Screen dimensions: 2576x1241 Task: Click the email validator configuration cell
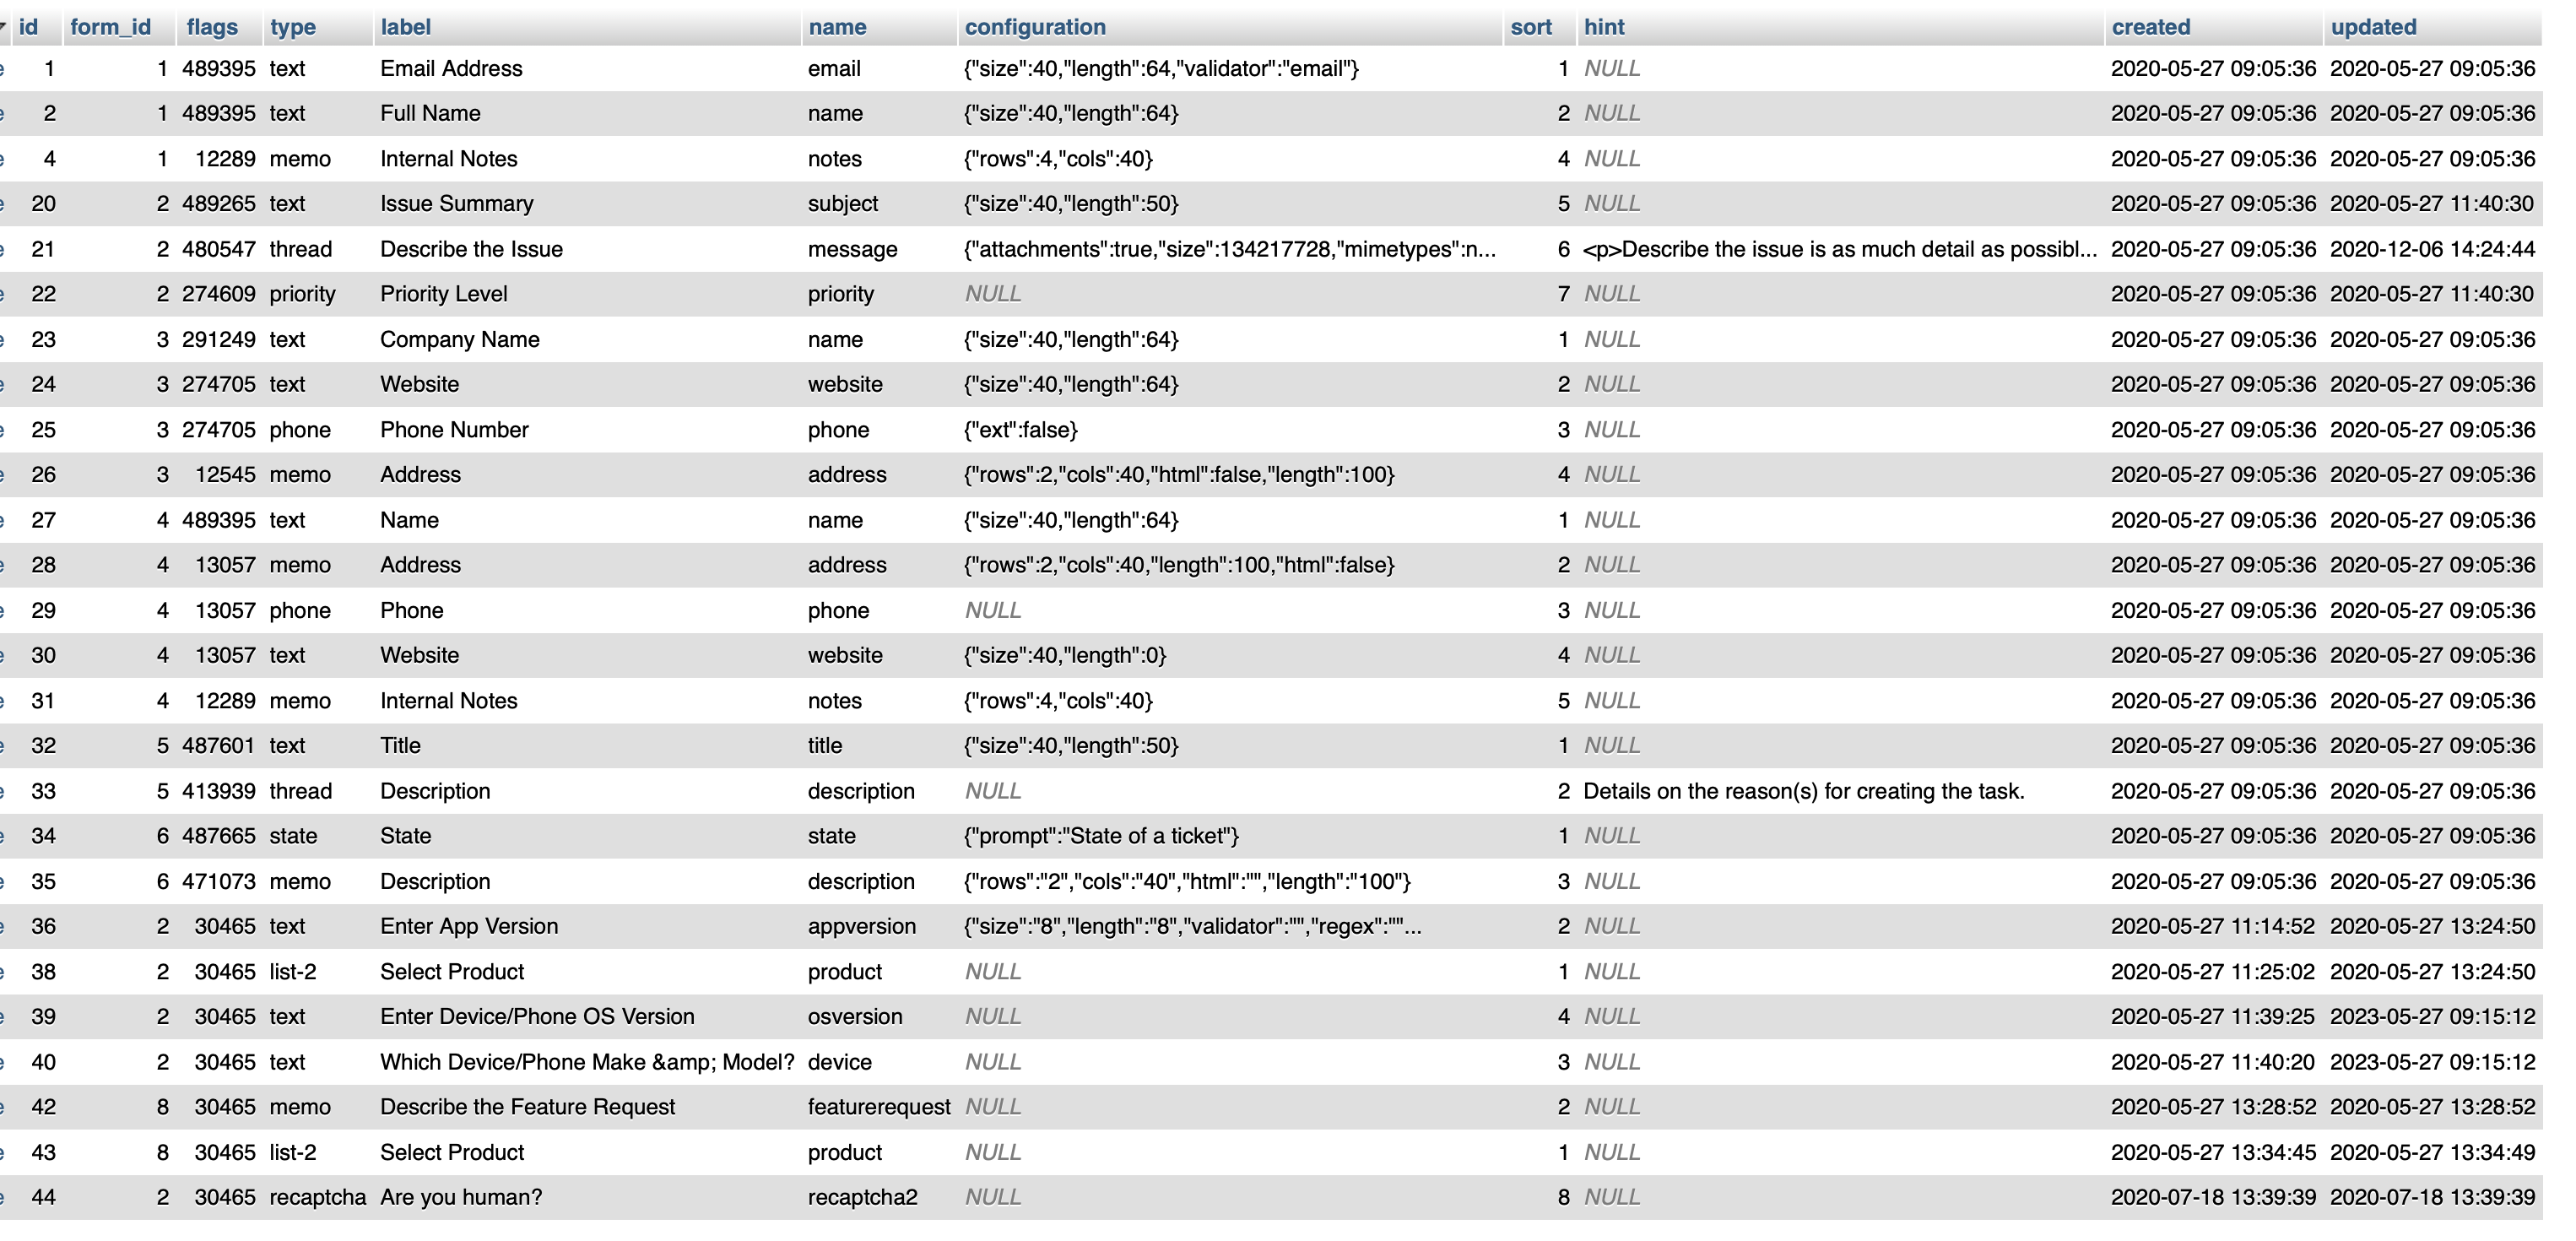pos(1161,68)
